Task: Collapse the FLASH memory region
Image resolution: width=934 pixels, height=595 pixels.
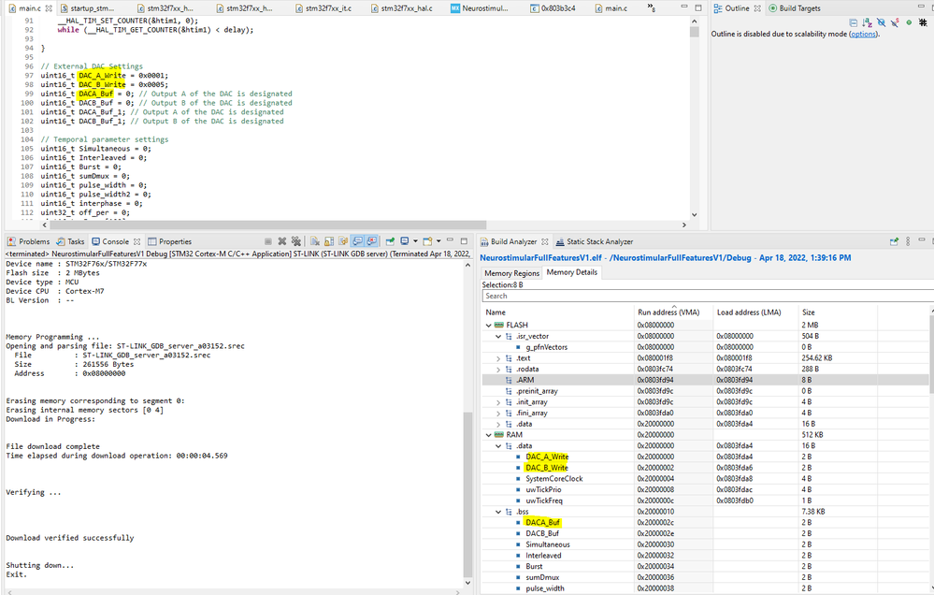Action: (488, 325)
